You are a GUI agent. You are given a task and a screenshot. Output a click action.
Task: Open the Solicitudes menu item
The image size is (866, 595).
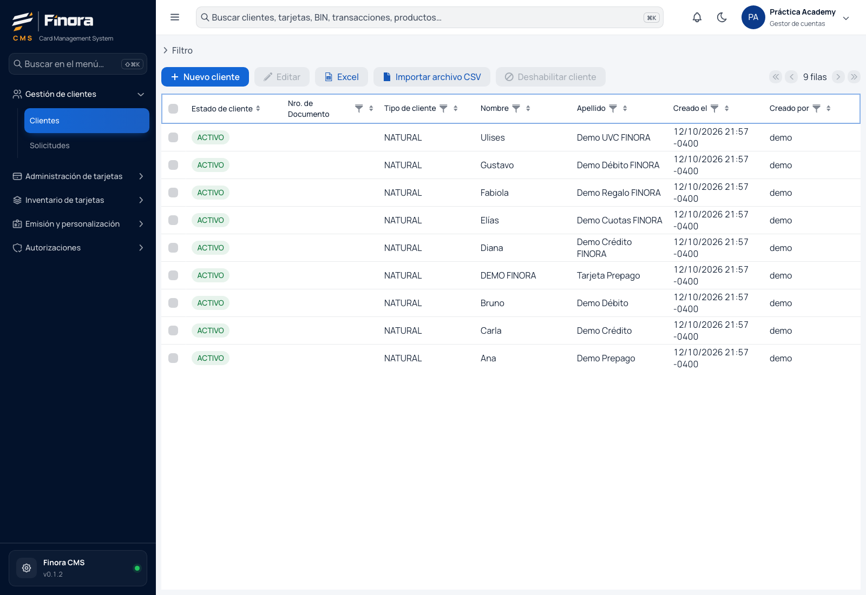point(87,146)
